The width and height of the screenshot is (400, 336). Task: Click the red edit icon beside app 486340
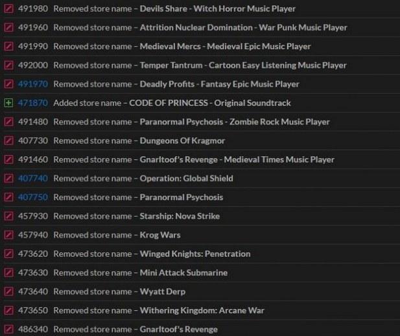pyautogui.click(x=8, y=329)
